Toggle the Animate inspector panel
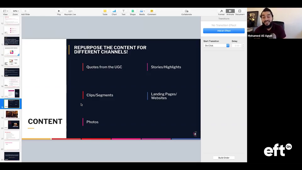This screenshot has height=170, width=302. click(230, 11)
